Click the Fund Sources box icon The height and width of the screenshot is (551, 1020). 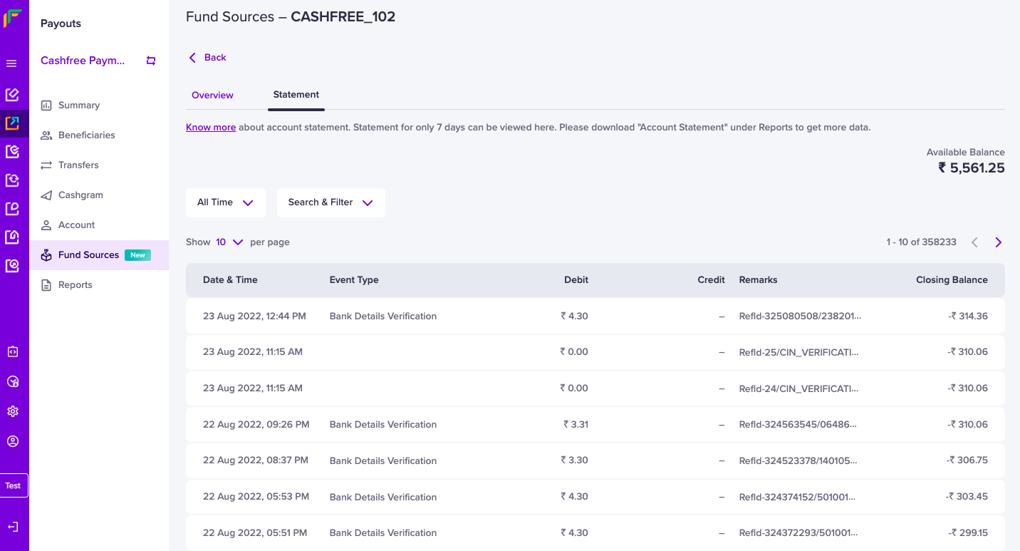coord(46,255)
